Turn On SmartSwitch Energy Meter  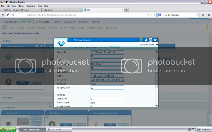click(x=123, y=125)
